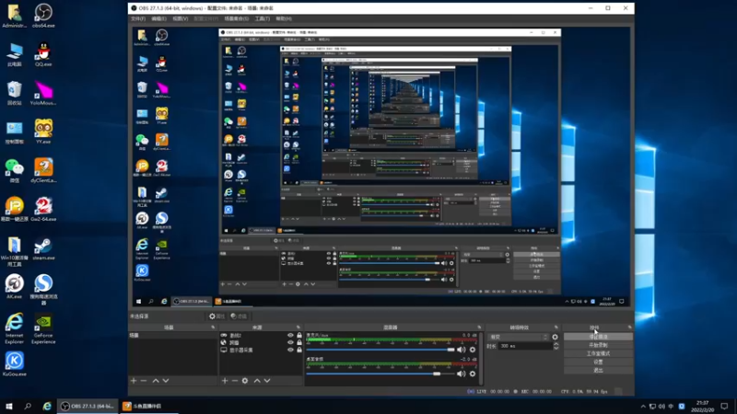Toggle lock on the gamepad-icon source
This screenshot has width=737, height=414.
[299, 335]
